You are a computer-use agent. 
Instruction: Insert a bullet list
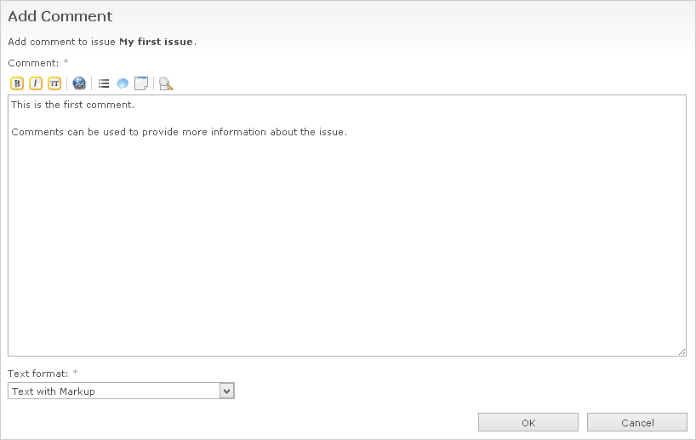point(104,83)
